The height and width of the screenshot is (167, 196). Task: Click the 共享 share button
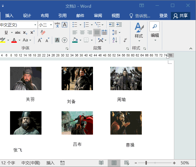(x=181, y=16)
